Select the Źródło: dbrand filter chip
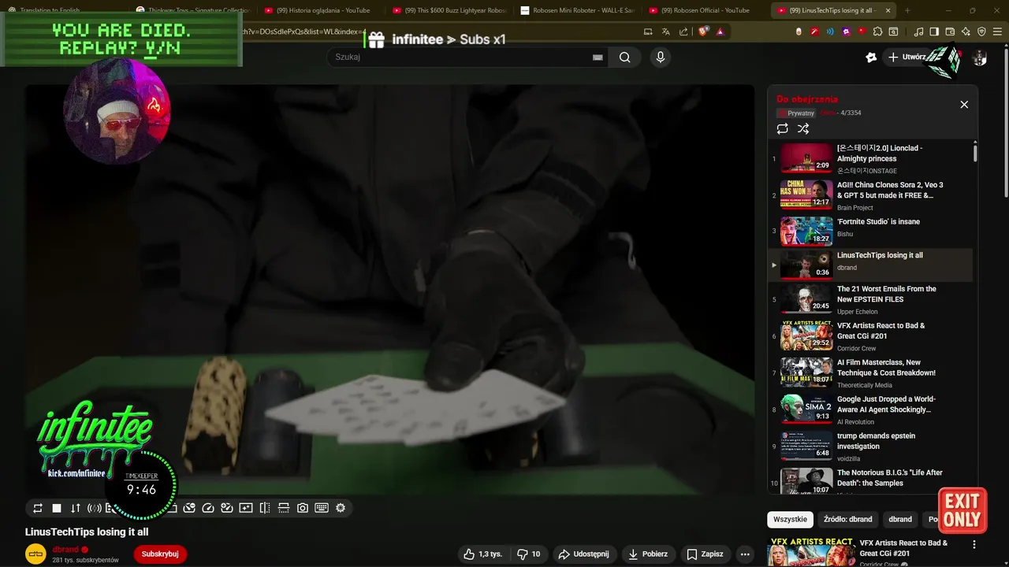Screen dimensions: 1009x567 pyautogui.click(x=847, y=519)
